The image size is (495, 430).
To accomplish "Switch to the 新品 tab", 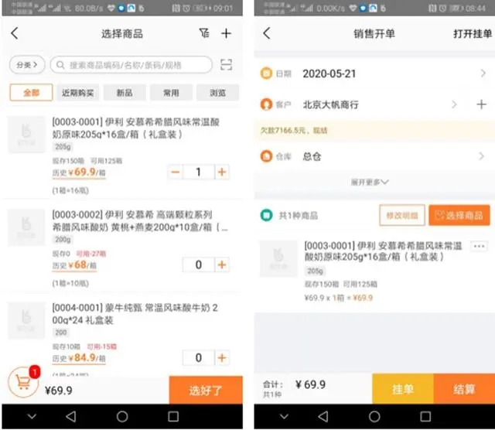I will click(125, 93).
